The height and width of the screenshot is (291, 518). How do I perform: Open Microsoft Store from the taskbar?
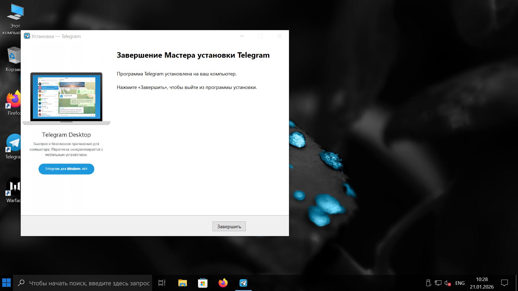203,283
